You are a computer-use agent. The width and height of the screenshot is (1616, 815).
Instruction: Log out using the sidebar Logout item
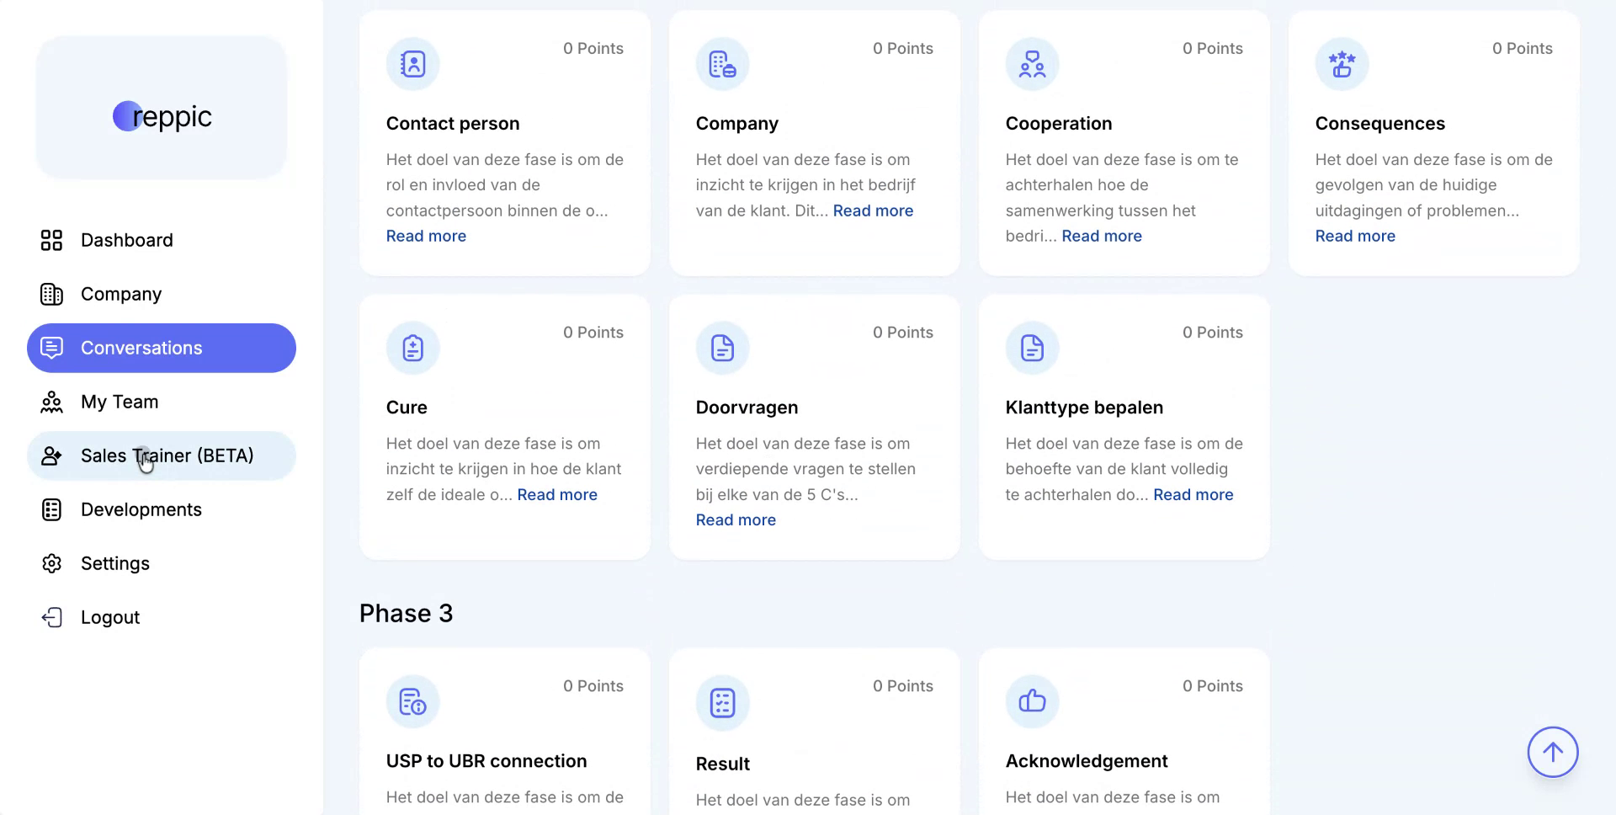(109, 618)
